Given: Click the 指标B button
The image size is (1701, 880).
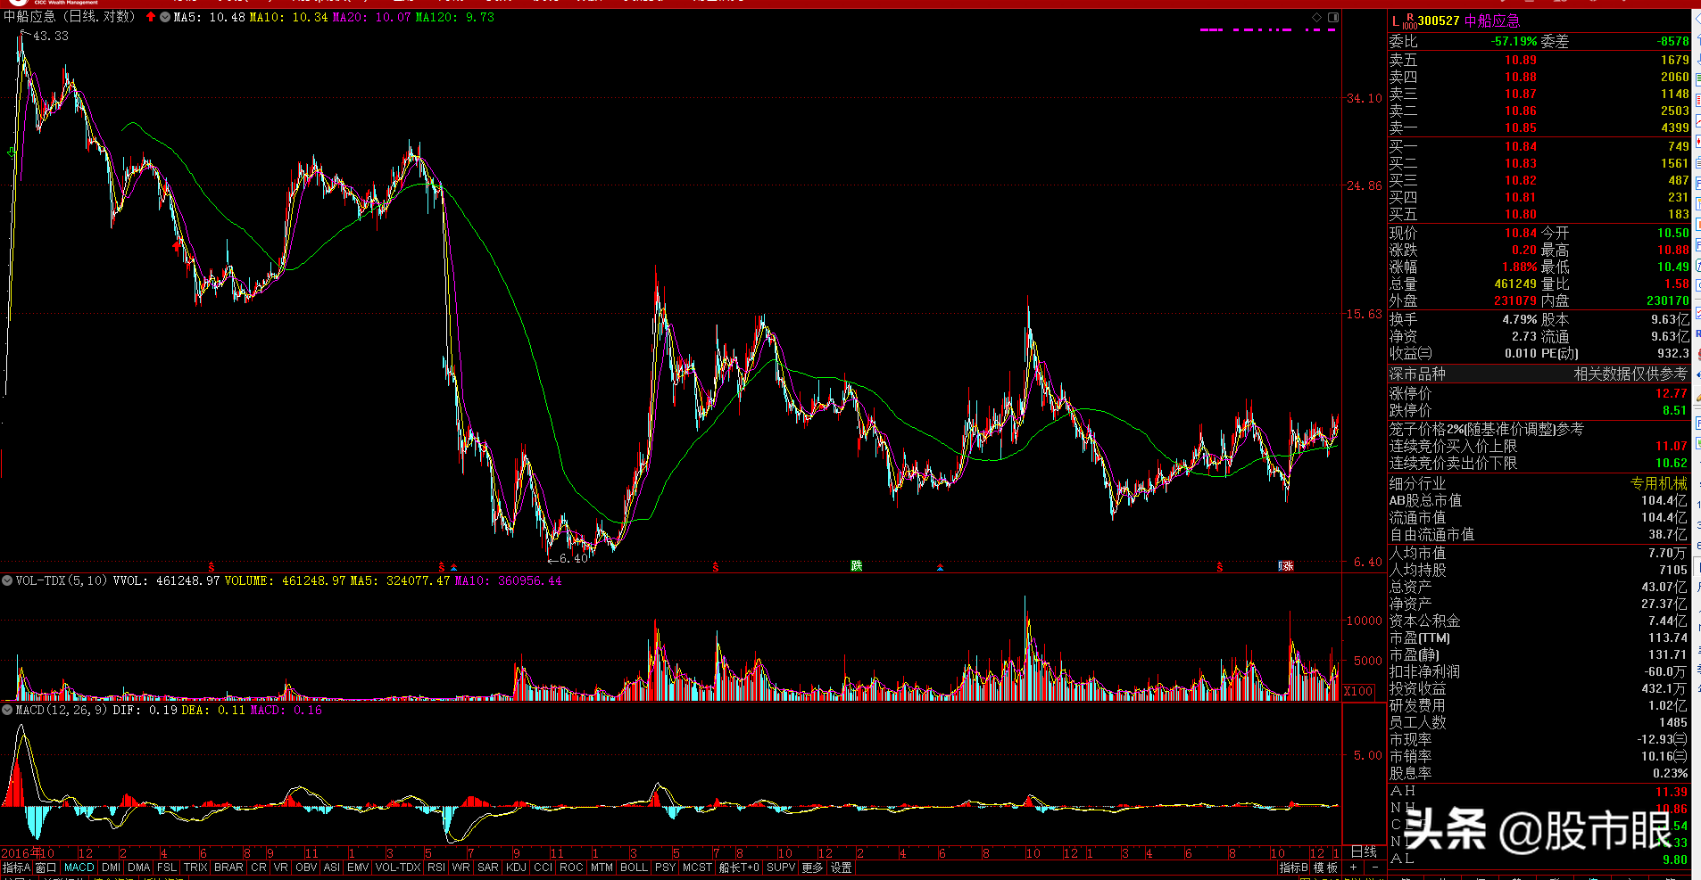Looking at the screenshot, I should point(1293,868).
